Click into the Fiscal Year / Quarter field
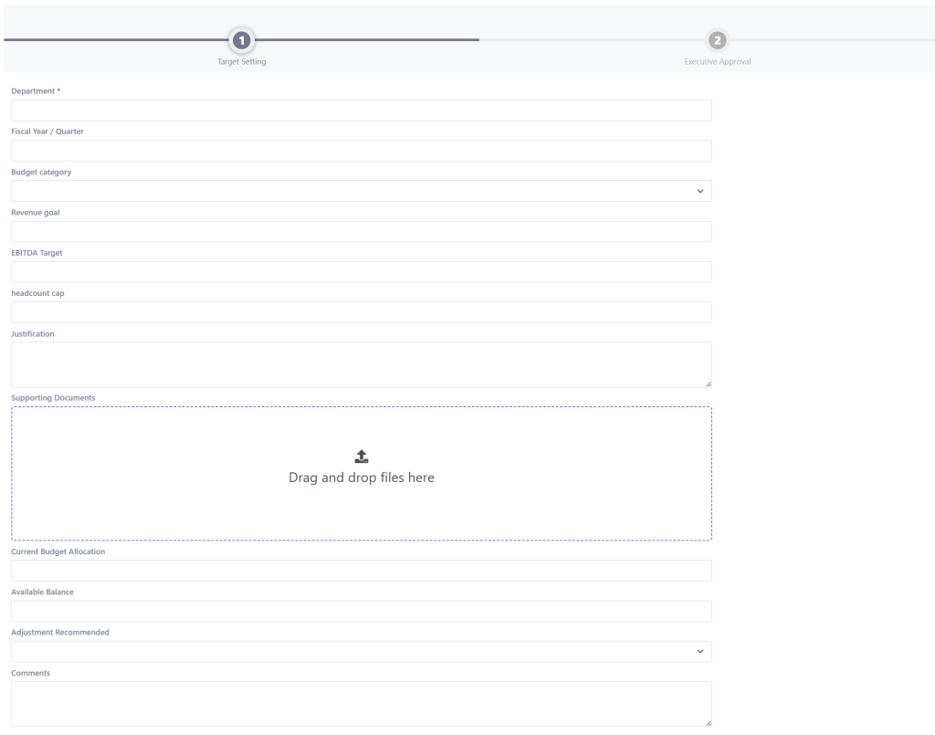 (362, 151)
